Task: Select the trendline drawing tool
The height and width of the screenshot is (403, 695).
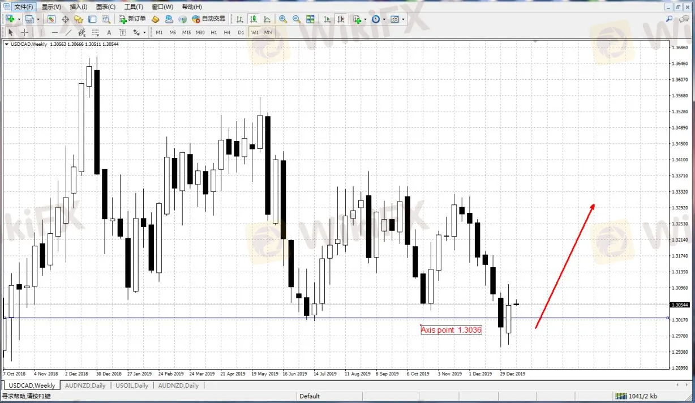Action: (x=68, y=32)
